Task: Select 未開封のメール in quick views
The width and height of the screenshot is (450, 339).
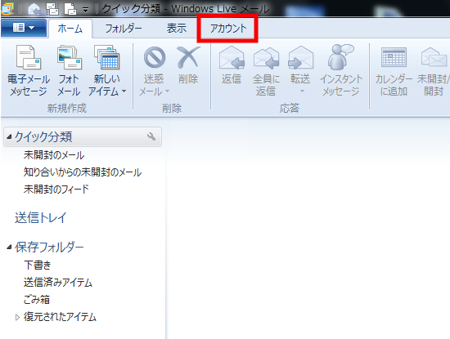Action: coord(54,155)
